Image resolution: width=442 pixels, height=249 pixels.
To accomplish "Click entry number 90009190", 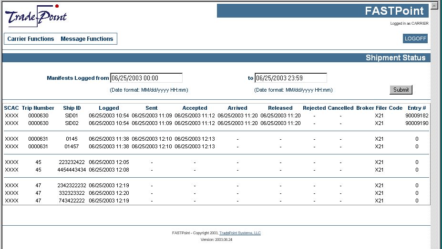I will click(417, 123).
